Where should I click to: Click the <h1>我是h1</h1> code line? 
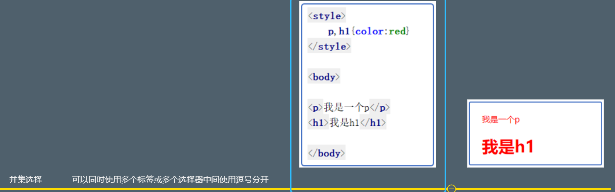tap(347, 123)
